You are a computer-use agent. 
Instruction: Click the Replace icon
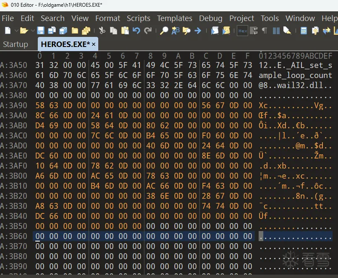pyautogui.click(x=176, y=31)
